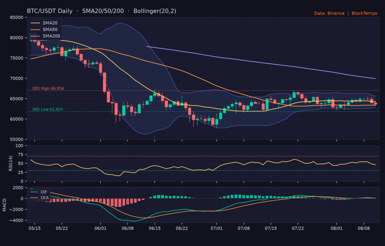This screenshot has width=385, height=246.
Task: Click the 80000 price axis label
Action: click(x=17, y=38)
